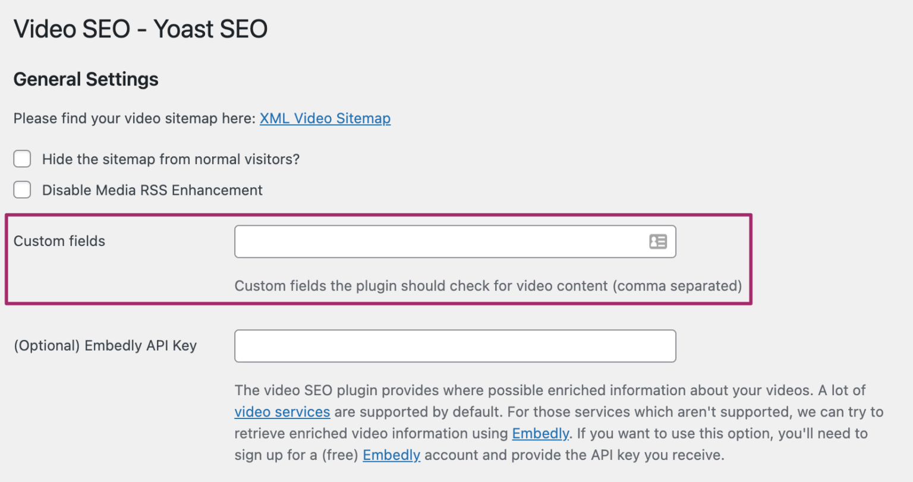Click the Disable Media RSS Enhancement label text
The image size is (913, 482).
pos(152,190)
